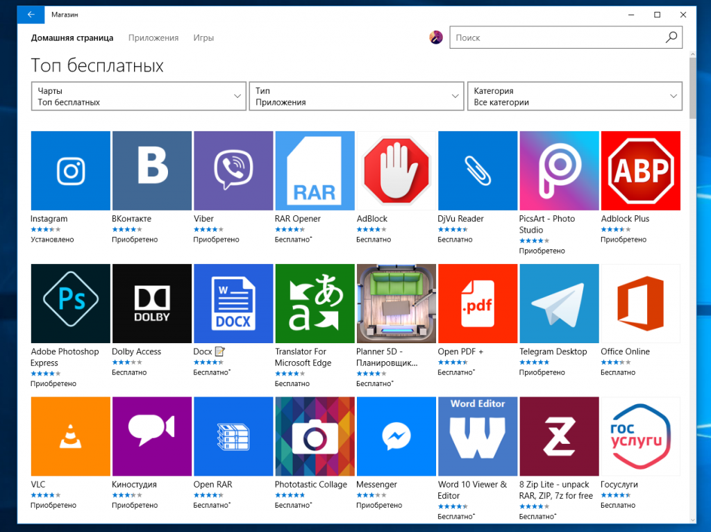Go back with the arrow button

pos(31,15)
